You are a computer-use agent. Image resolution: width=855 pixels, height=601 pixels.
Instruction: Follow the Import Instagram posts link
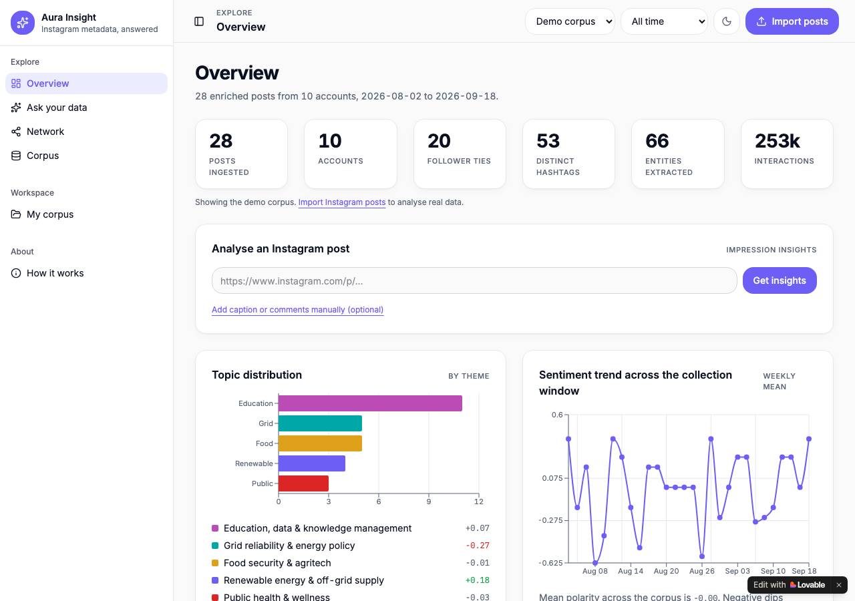point(342,202)
